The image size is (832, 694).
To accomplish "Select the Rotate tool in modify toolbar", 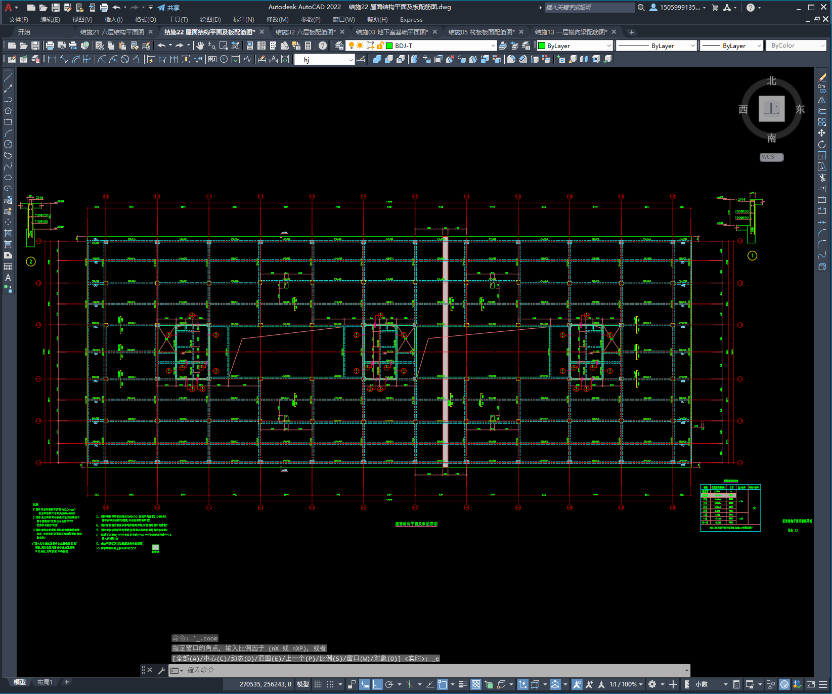I will click(822, 144).
